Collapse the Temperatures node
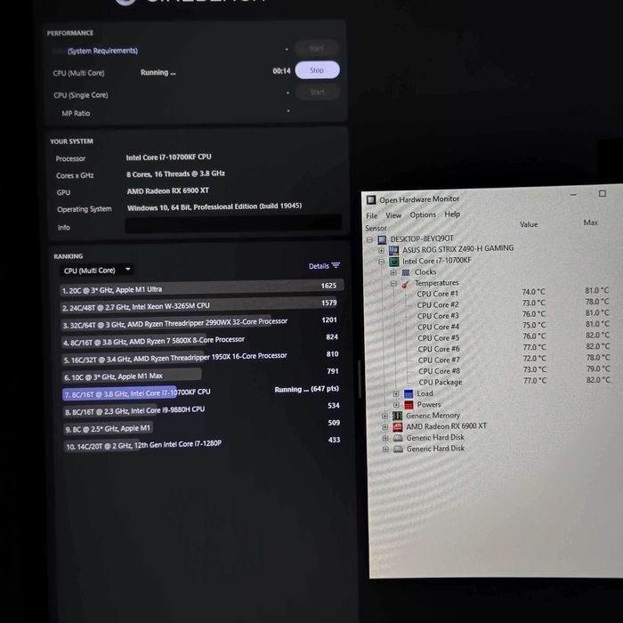This screenshot has height=623, width=623. 393,284
